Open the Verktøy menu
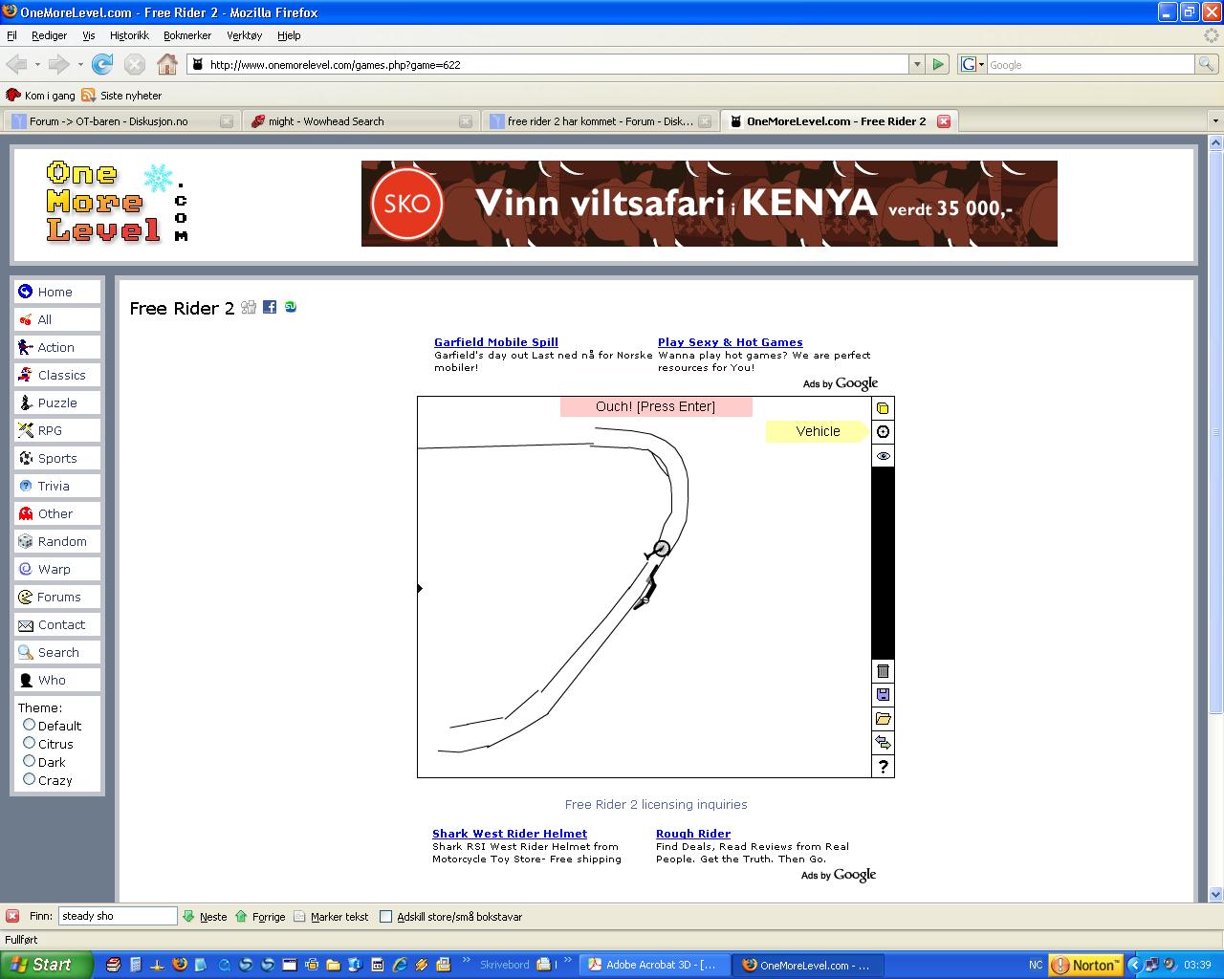Screen dimensions: 1224x979 (244, 35)
